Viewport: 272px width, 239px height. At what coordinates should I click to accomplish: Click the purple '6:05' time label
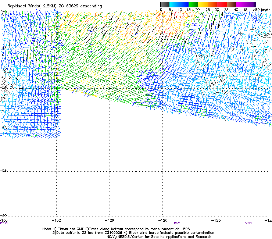tap(4, 223)
